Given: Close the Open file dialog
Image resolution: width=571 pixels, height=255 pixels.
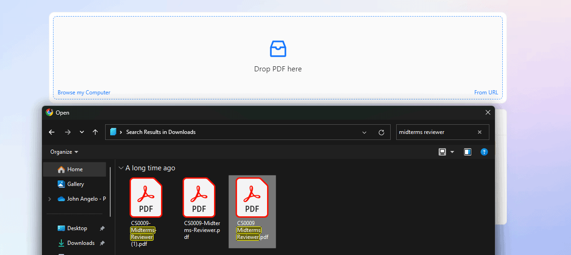Looking at the screenshot, I should coord(488,112).
